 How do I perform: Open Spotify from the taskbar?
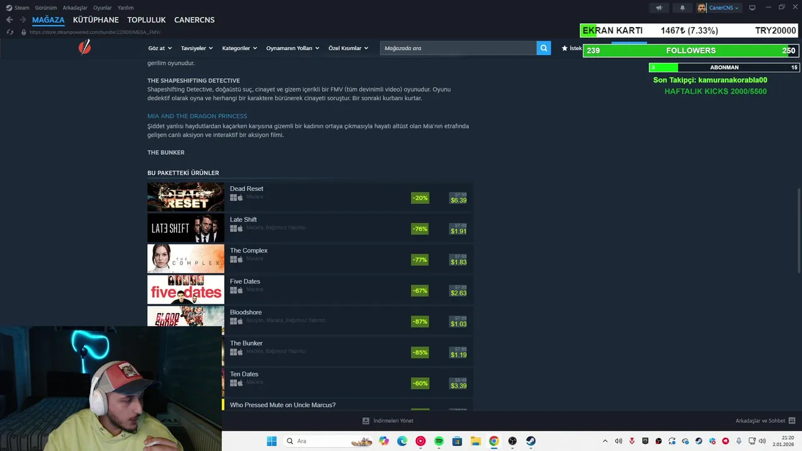coord(439,441)
